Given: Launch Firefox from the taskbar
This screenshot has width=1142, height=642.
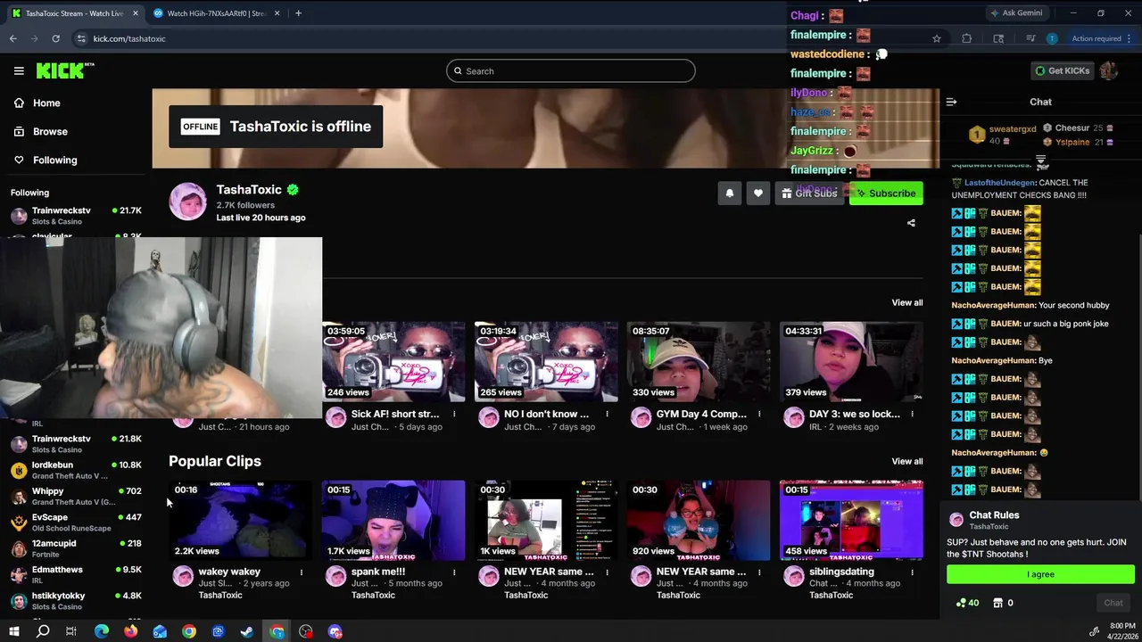Looking at the screenshot, I should point(130,631).
